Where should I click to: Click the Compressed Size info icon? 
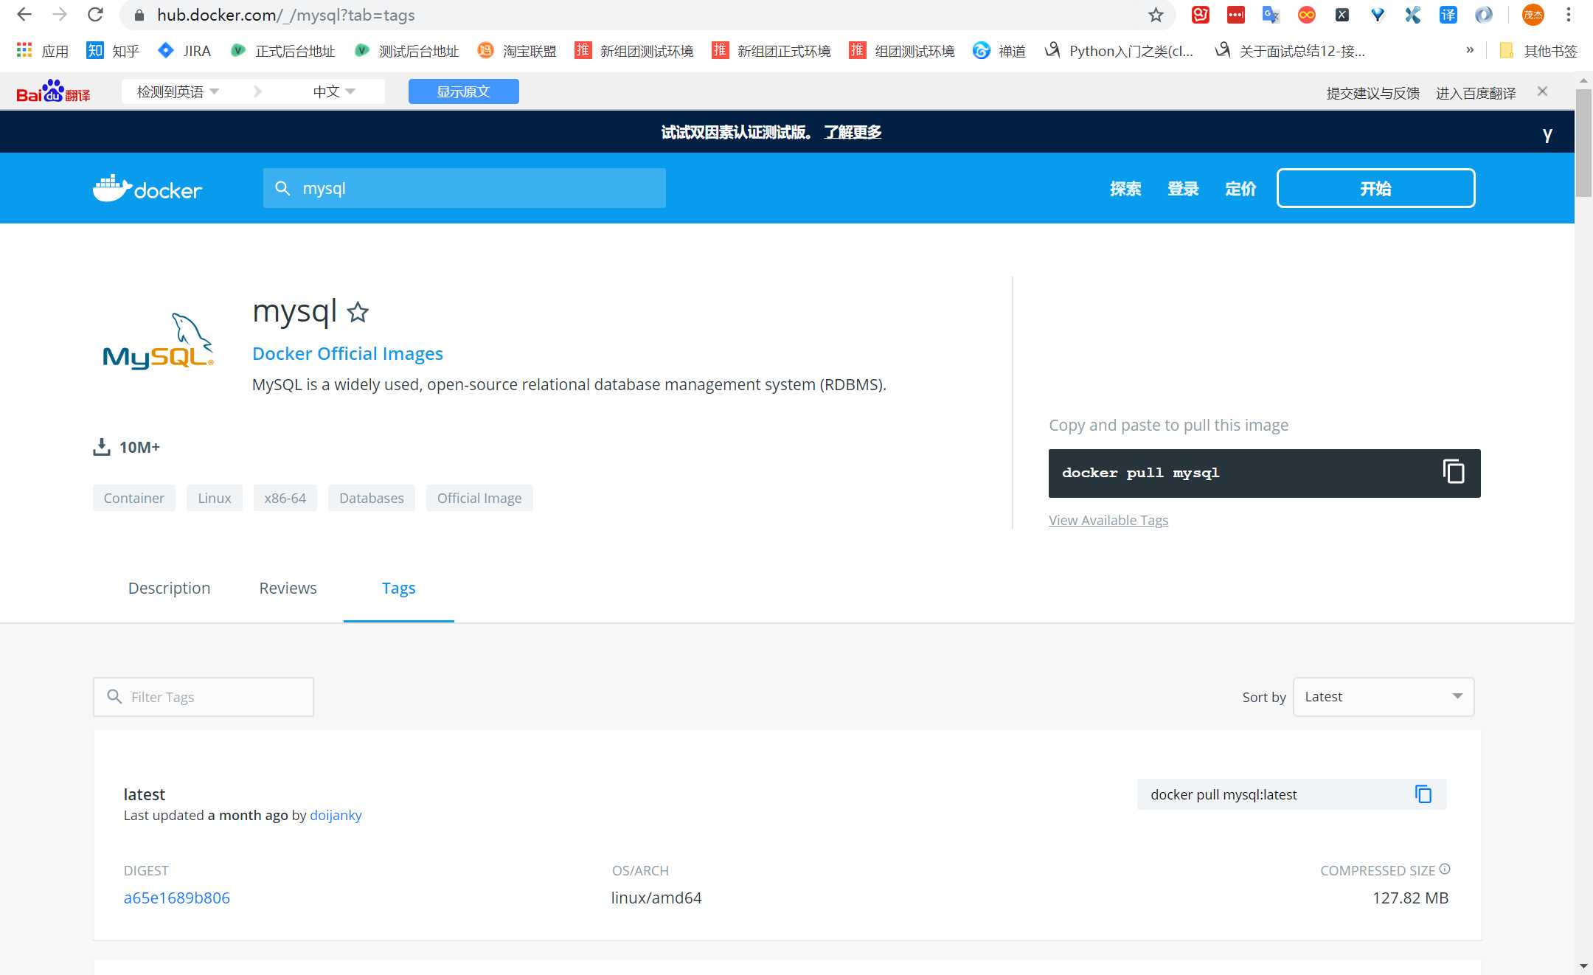[1445, 869]
